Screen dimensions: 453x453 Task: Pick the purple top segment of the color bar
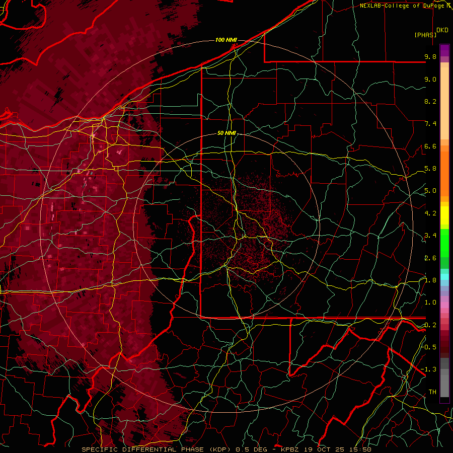click(444, 50)
